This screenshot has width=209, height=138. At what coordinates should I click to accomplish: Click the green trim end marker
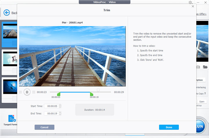click(x=91, y=94)
